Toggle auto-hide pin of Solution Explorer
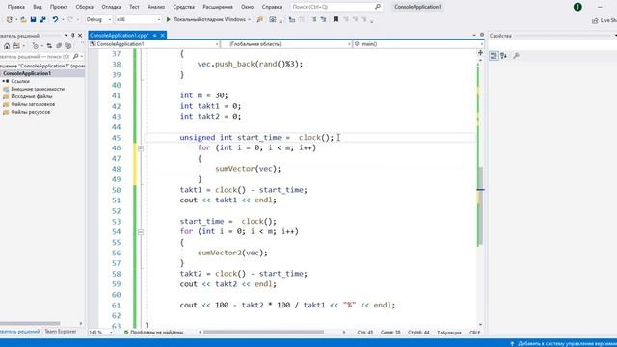Image resolution: width=617 pixels, height=347 pixels. 73,36
